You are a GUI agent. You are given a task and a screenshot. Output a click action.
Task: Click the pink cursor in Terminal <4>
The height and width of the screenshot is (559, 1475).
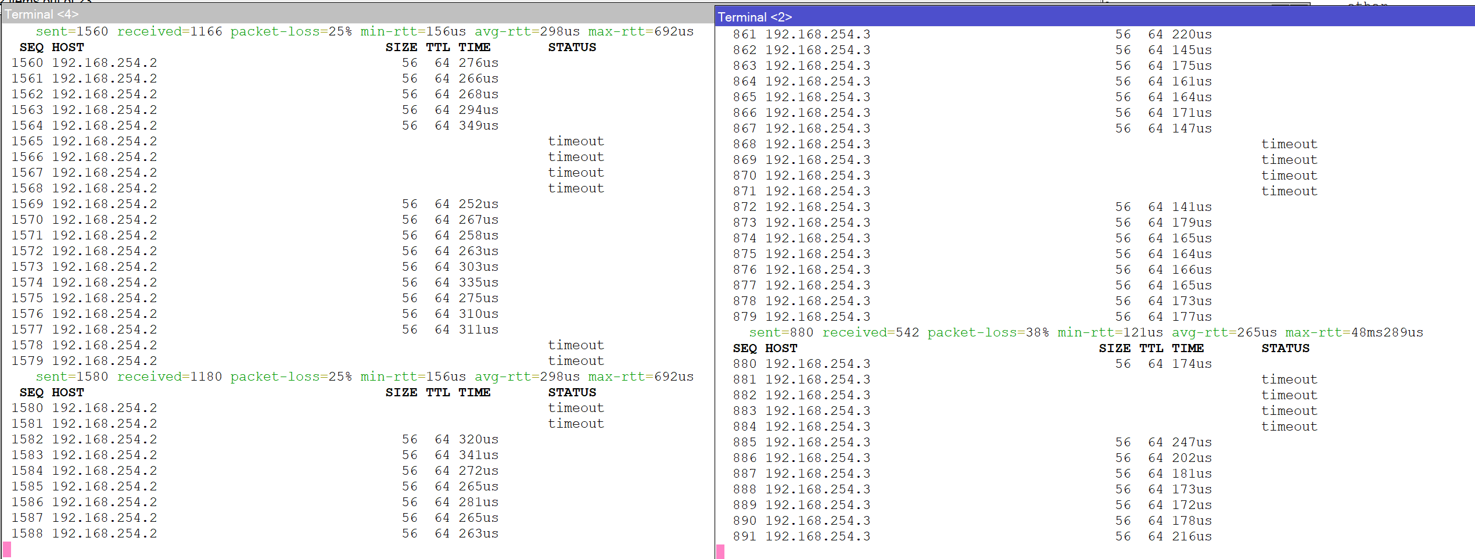click(x=7, y=549)
